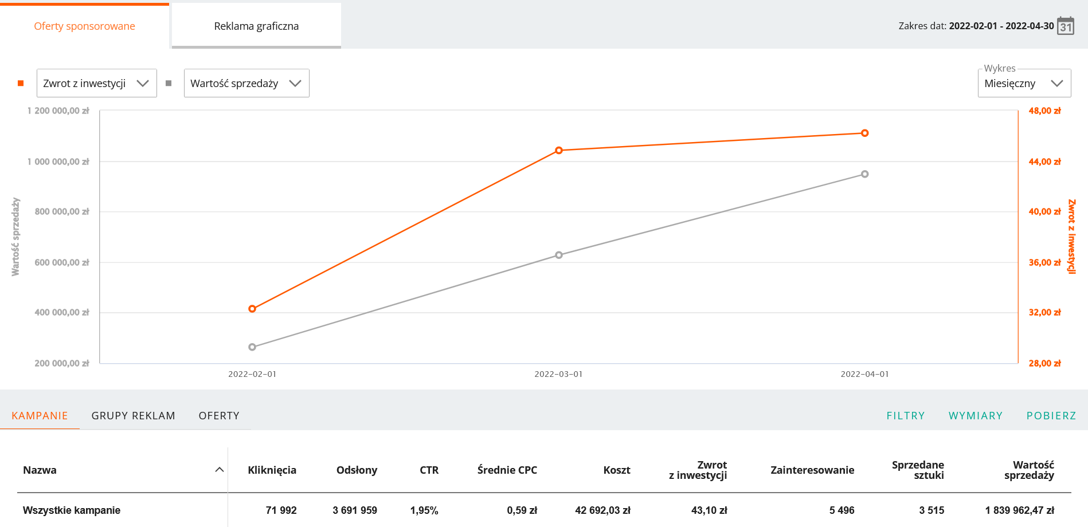The height and width of the screenshot is (527, 1088).
Task: Open the OFERTY tab
Action: (x=219, y=416)
